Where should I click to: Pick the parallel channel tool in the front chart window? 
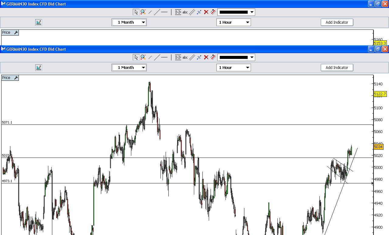click(x=192, y=57)
